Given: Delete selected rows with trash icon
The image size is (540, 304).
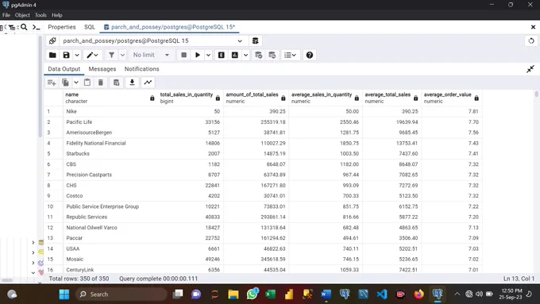Looking at the screenshot, I should tap(101, 83).
